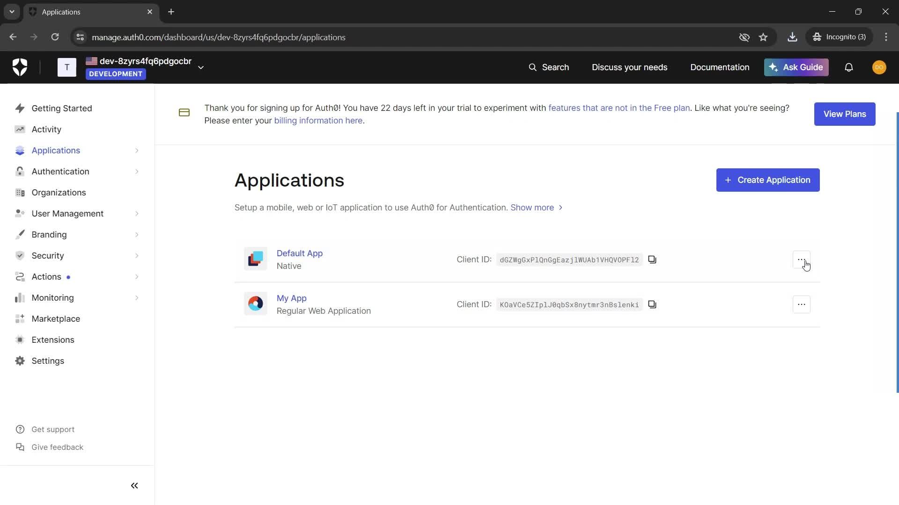Go to Getting Started in the sidebar

pyautogui.click(x=61, y=108)
